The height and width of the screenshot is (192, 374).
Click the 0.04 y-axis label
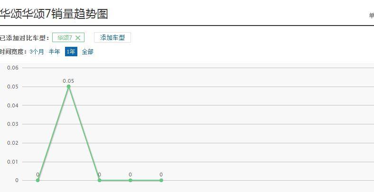13,105
